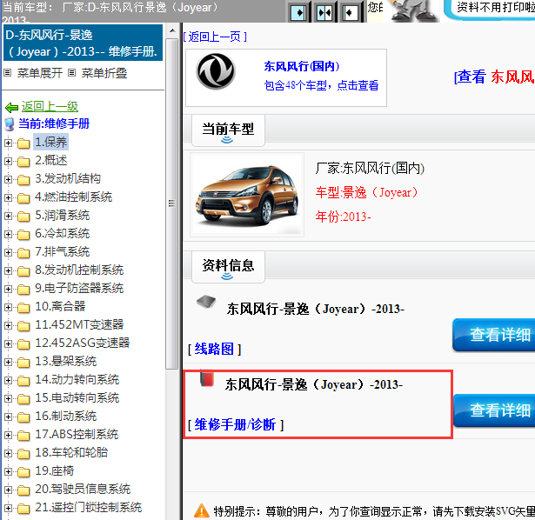This screenshot has width=535, height=520.
Task: Open the 维修手册/诊断 link
Action: (235, 424)
